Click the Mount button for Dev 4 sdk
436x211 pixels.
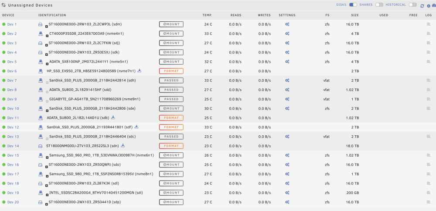(171, 52)
